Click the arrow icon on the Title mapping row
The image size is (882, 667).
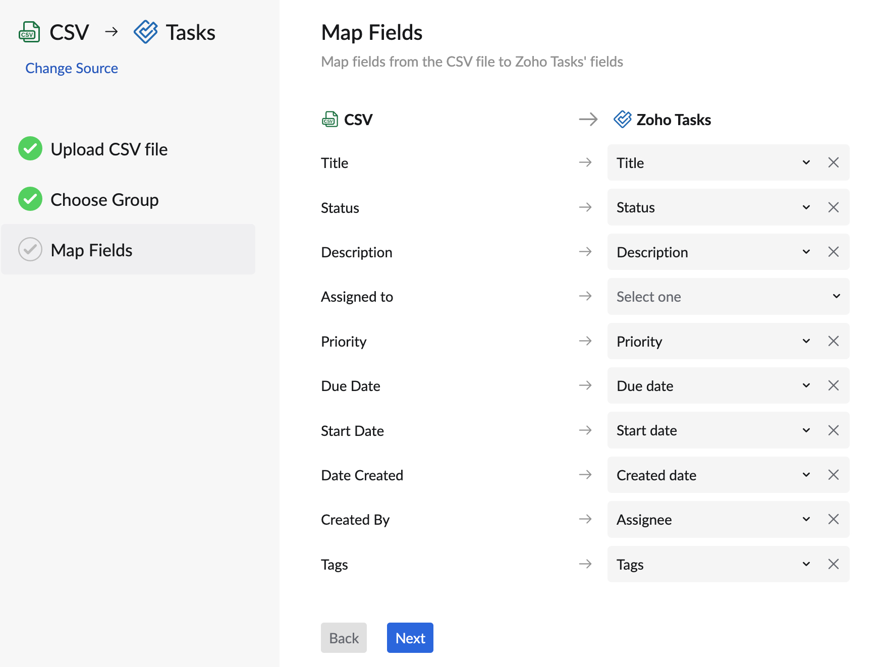pos(586,162)
